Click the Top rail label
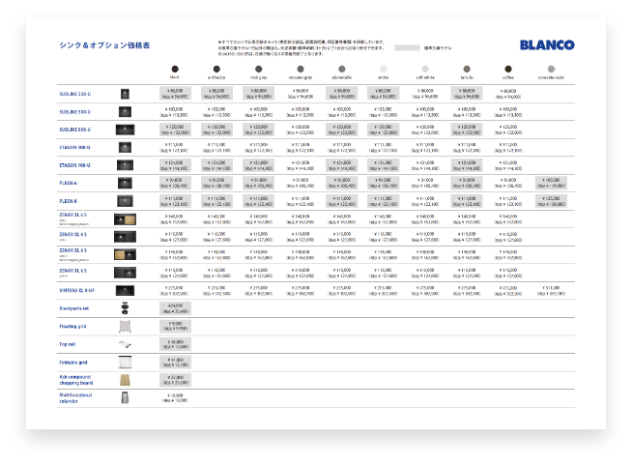This screenshot has height=465, width=632. pyautogui.click(x=68, y=344)
